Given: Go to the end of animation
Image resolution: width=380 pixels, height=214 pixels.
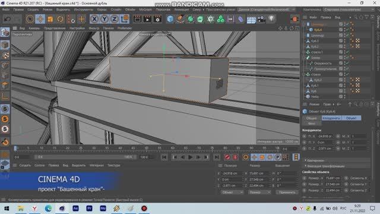Looking at the screenshot, I should tap(217, 157).
